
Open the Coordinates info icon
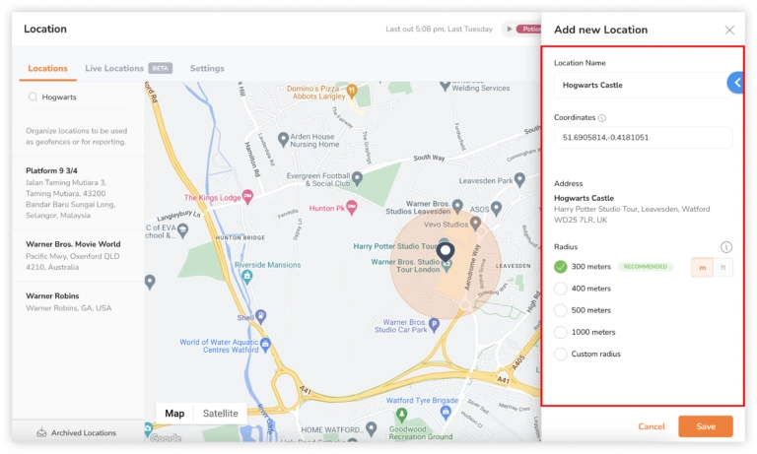pyautogui.click(x=602, y=118)
